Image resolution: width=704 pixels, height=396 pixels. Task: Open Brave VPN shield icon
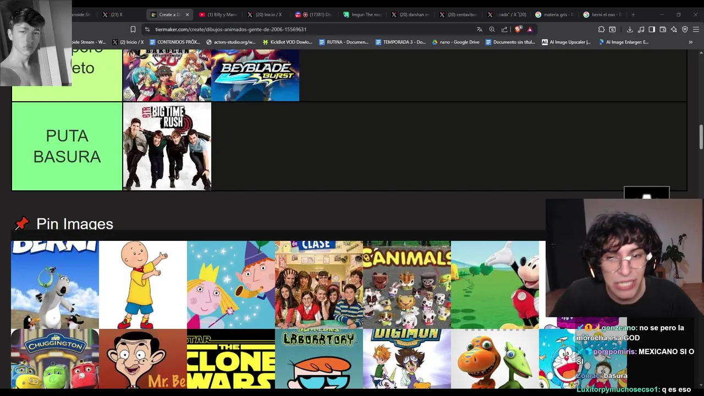(685, 29)
